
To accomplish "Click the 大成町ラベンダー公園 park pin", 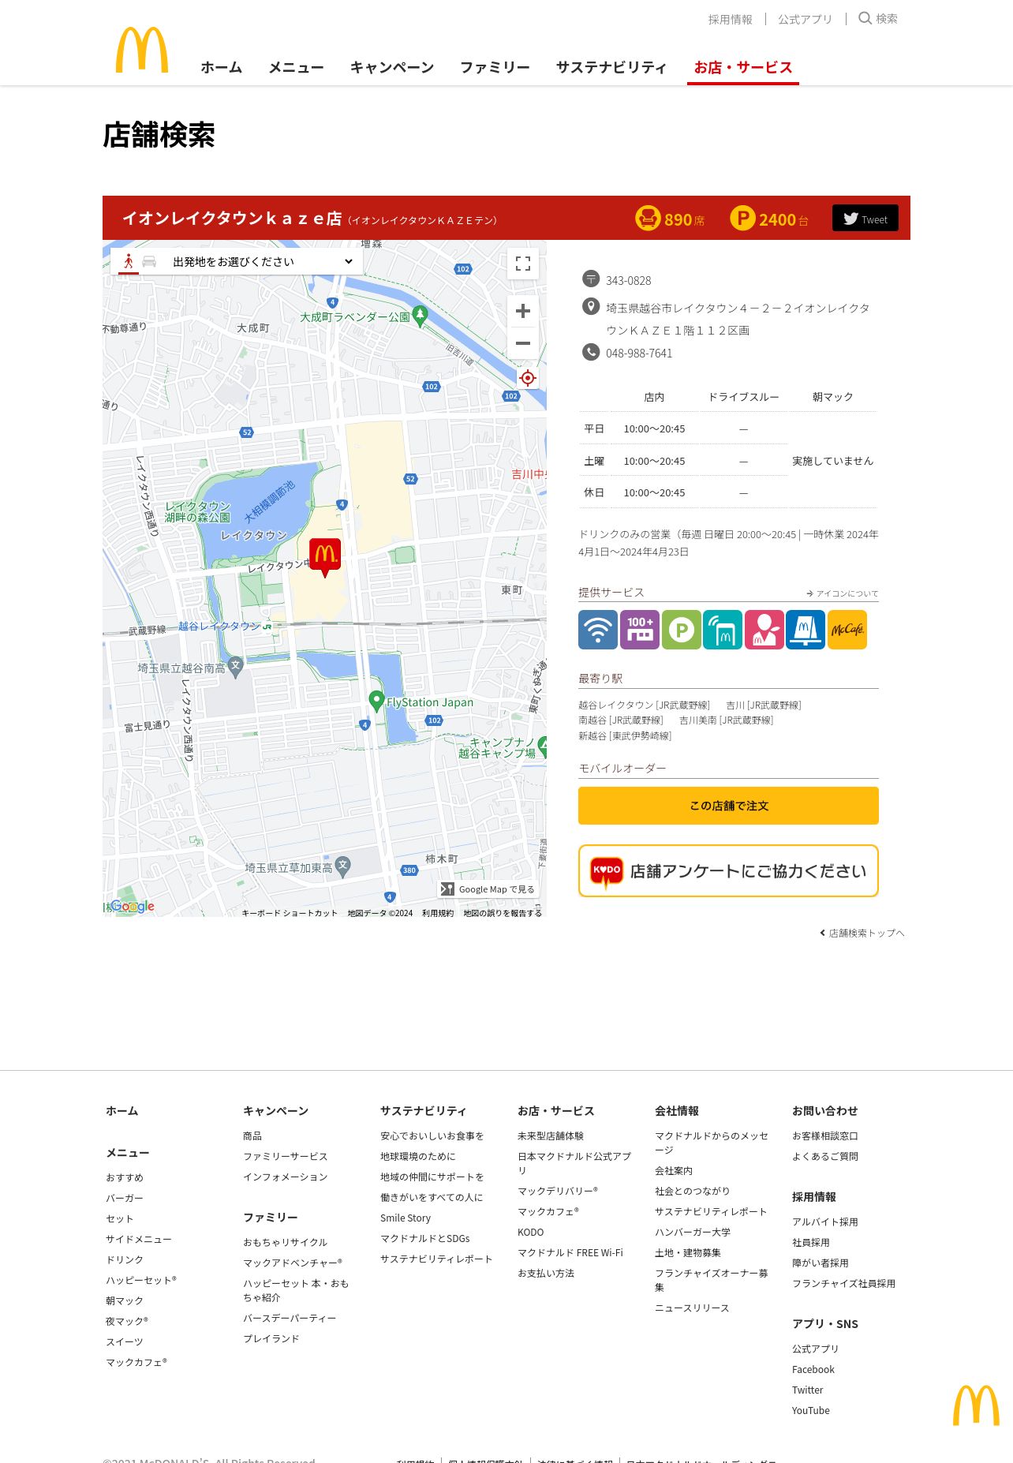I will coord(421,316).
